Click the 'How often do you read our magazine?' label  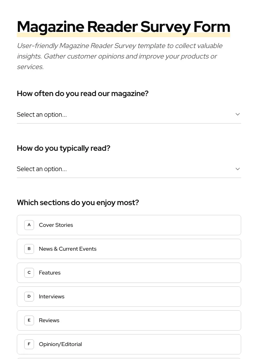pos(83,93)
